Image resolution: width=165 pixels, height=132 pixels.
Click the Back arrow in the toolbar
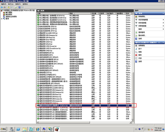[x=2, y=7]
